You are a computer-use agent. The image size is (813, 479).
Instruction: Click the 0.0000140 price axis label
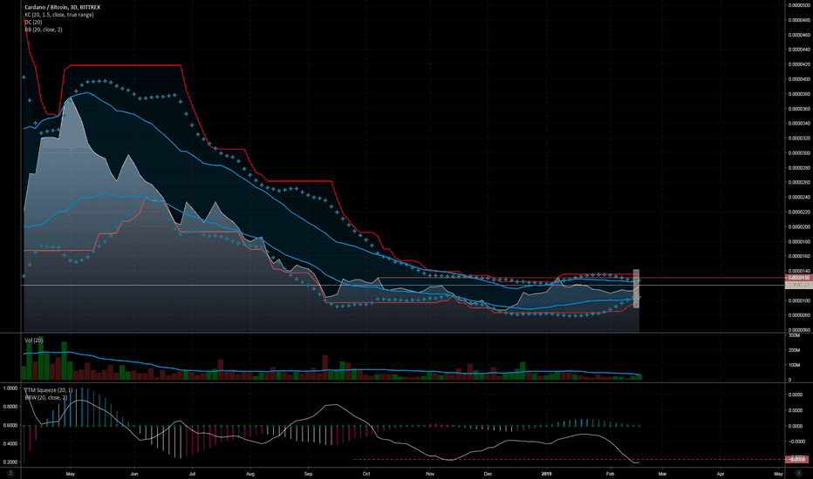(x=799, y=271)
